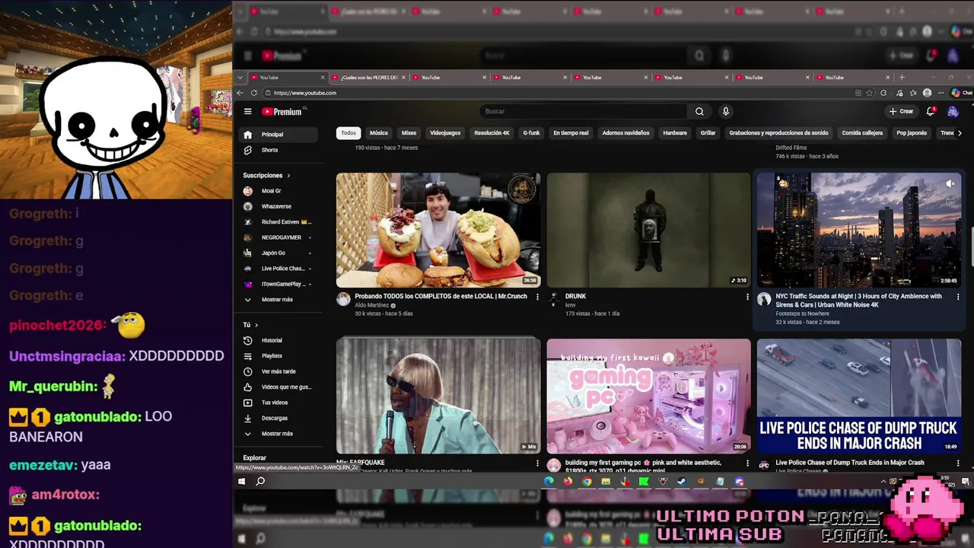Show hidden system tray icons chevron
Screen dimensions: 974x548
[x=883, y=481]
